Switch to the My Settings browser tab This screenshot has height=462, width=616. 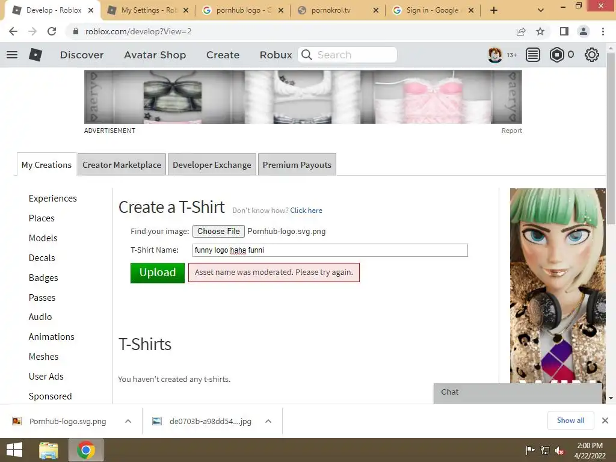pos(149,10)
